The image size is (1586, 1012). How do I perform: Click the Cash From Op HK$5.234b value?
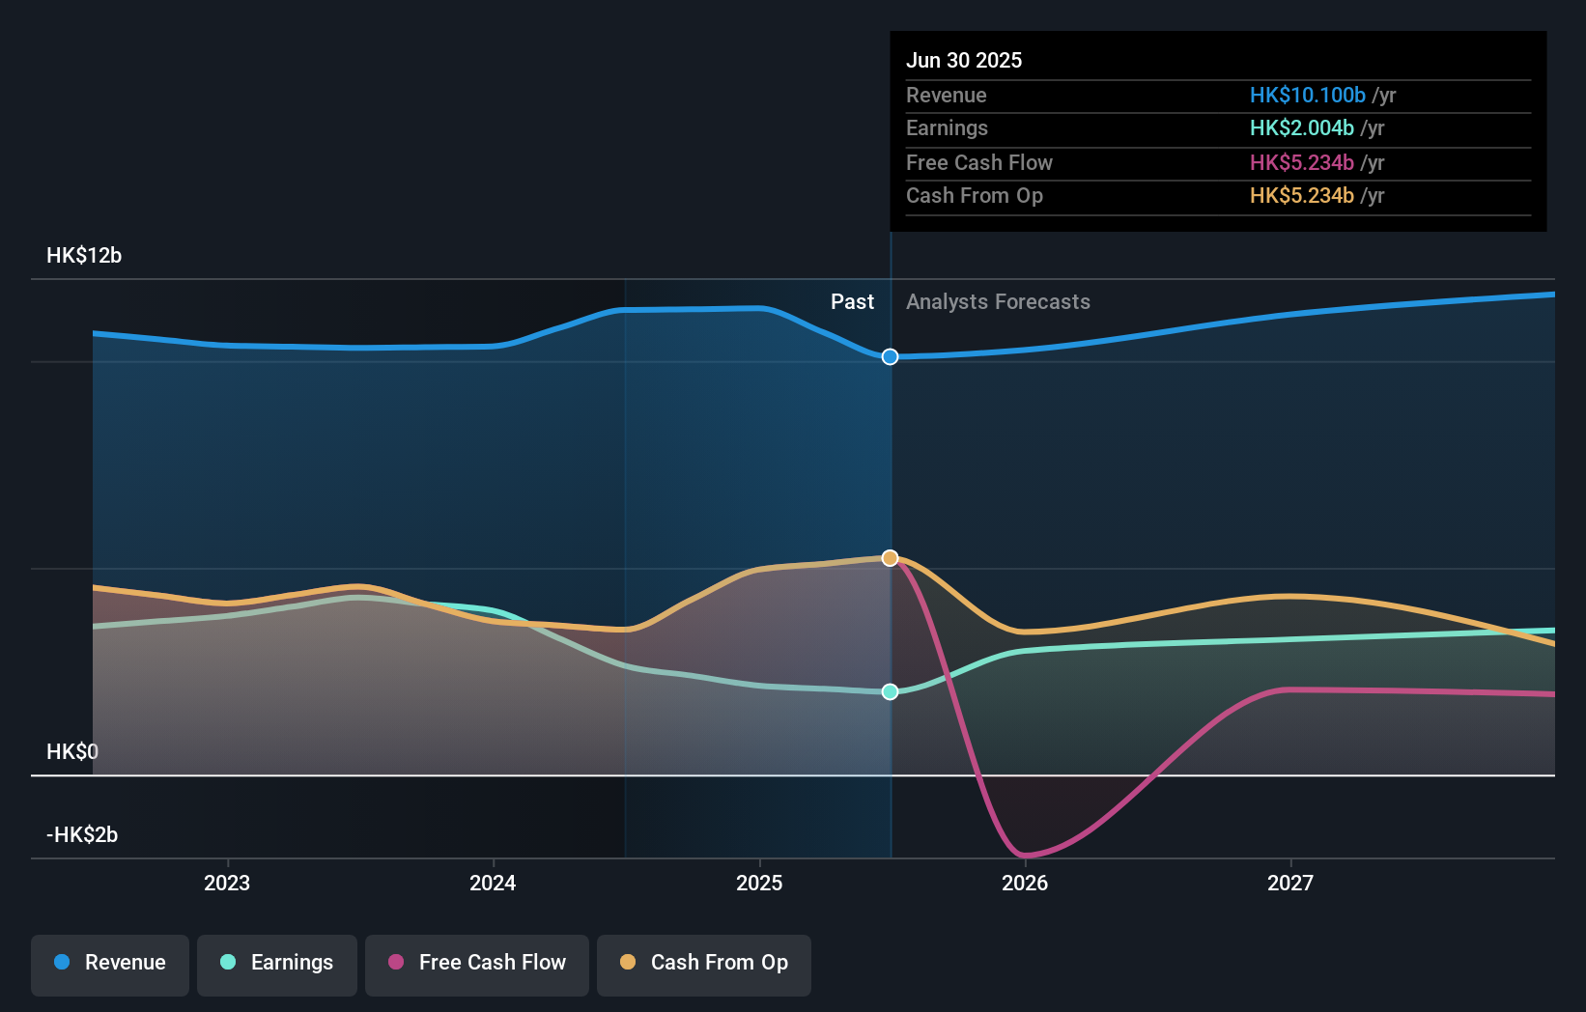click(x=1302, y=195)
